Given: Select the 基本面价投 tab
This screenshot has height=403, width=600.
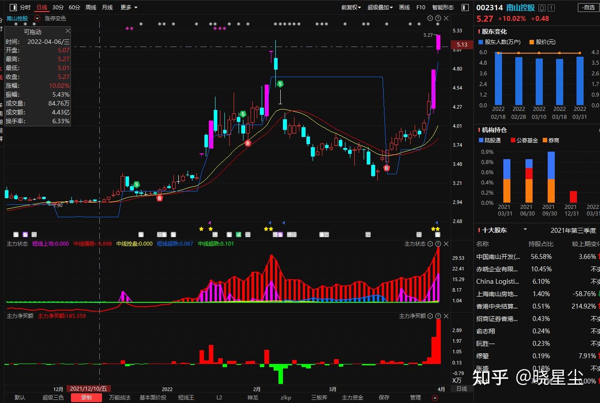Looking at the screenshot, I should click(153, 398).
